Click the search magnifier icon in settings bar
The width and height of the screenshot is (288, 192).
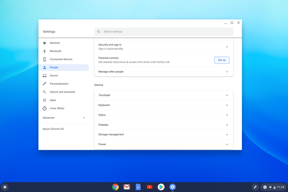(99, 31)
